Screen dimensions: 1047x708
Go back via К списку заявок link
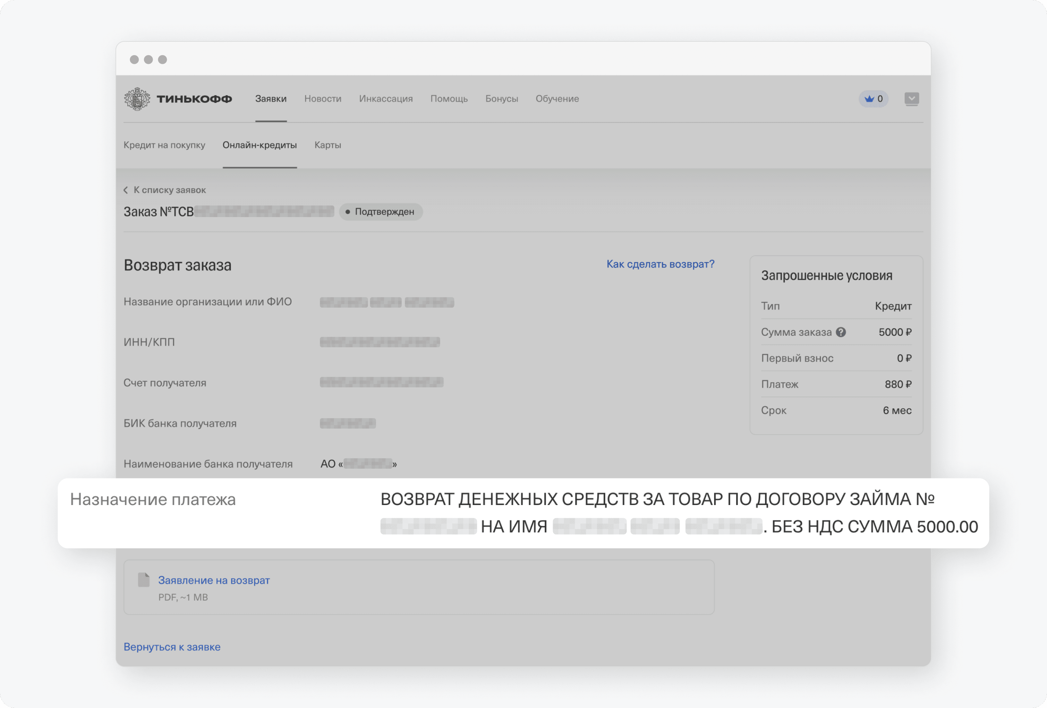tap(169, 190)
